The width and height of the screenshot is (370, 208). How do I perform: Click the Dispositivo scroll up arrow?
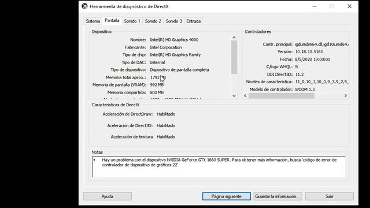point(234,37)
